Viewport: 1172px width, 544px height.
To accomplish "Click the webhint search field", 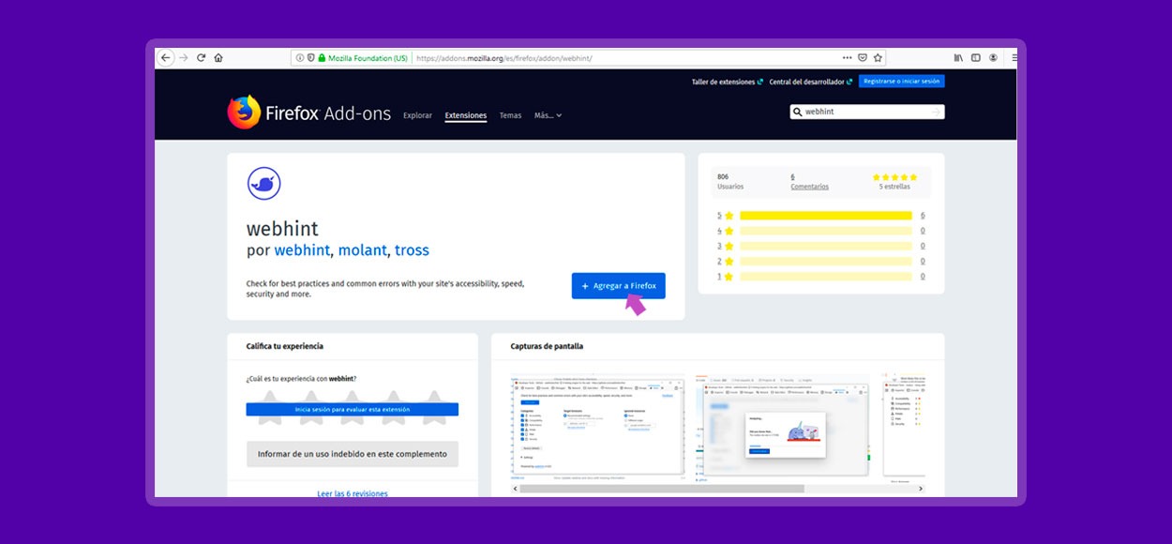I will point(866,112).
